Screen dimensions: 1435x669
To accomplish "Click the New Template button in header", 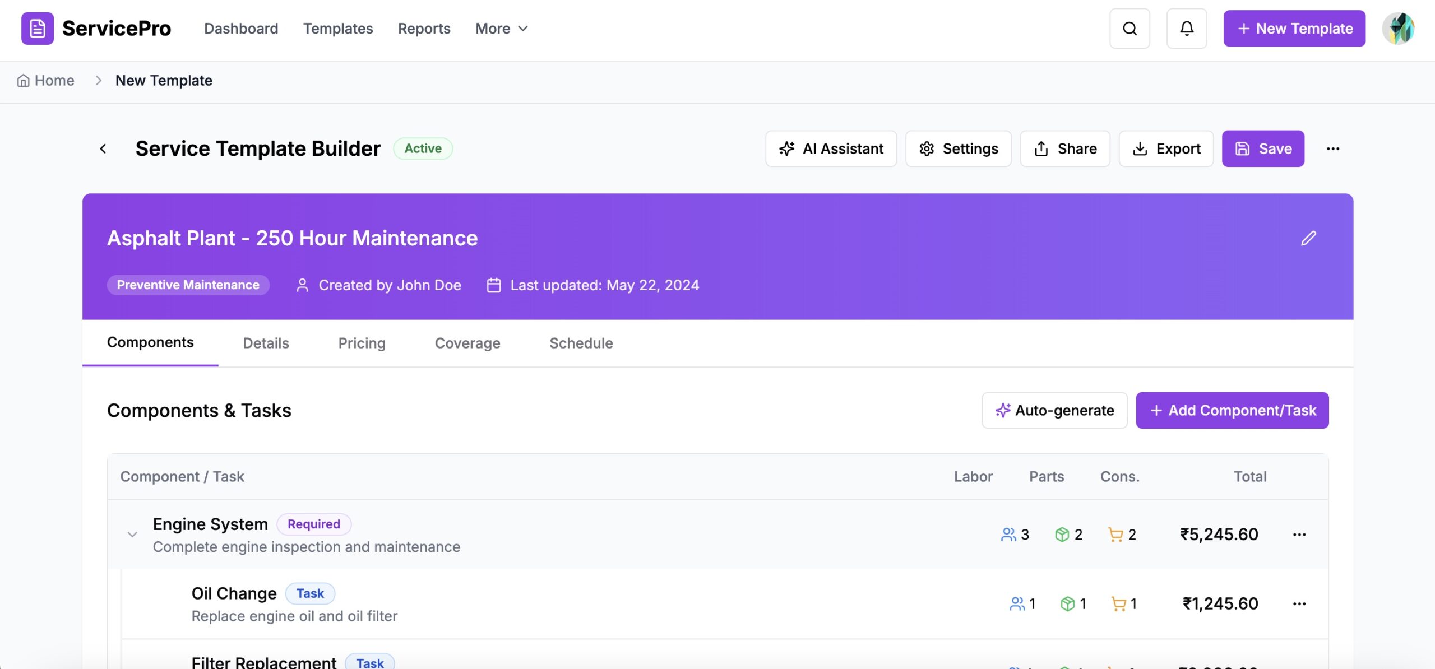I will pos(1294,29).
